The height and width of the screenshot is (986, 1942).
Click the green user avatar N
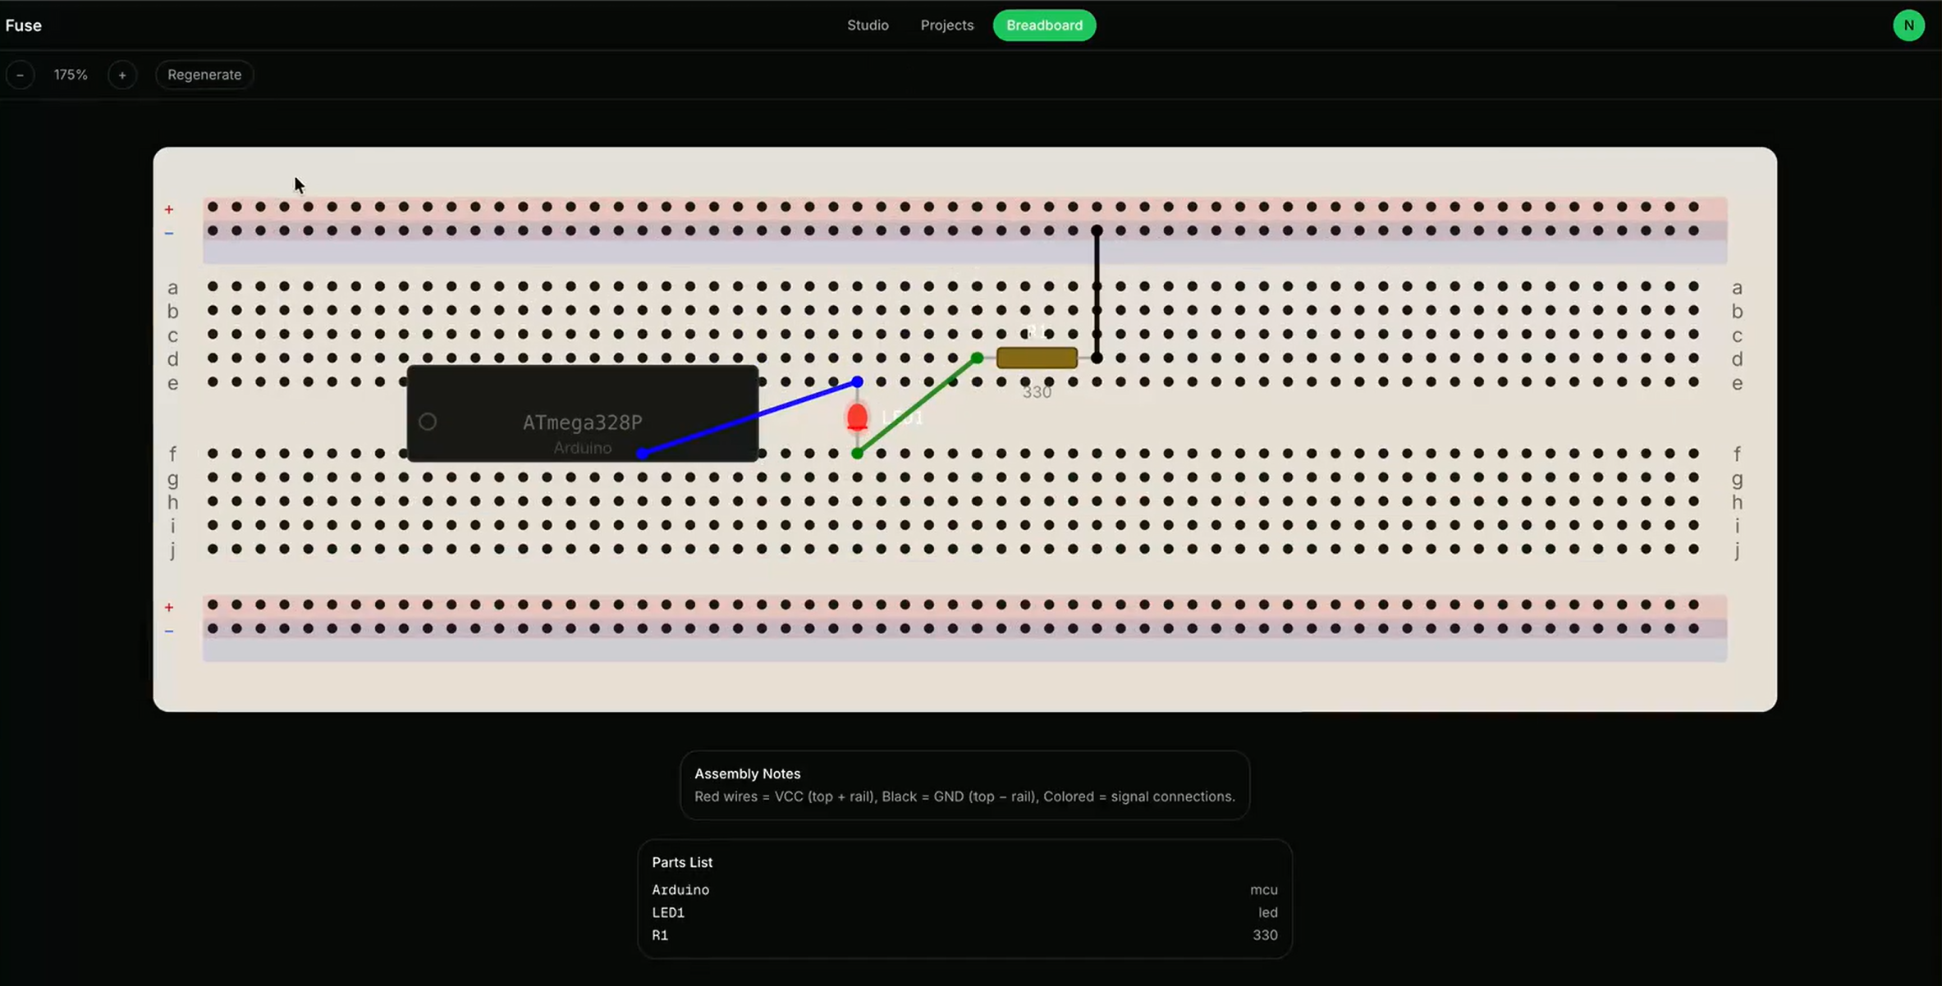1908,25
